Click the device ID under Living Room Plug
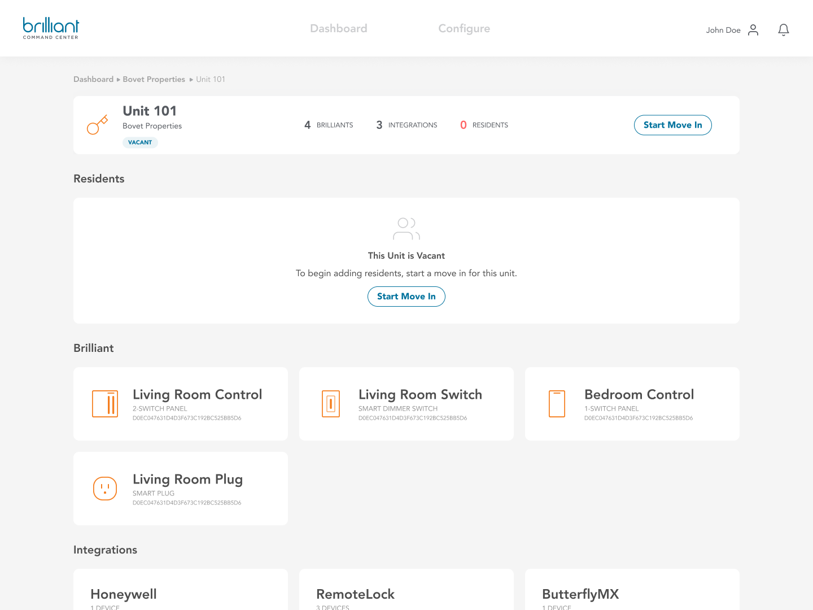 click(187, 503)
